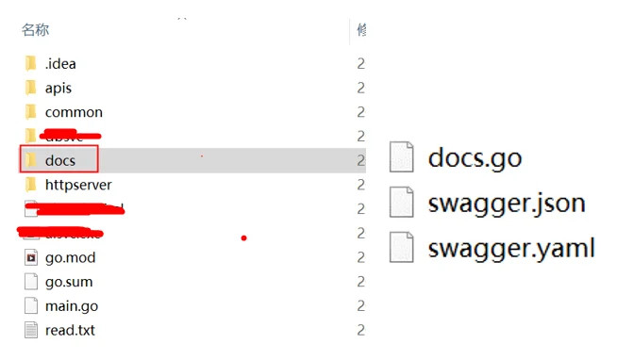This screenshot has width=633, height=360.
Task: Click the apis folder icon
Action: click(x=31, y=88)
